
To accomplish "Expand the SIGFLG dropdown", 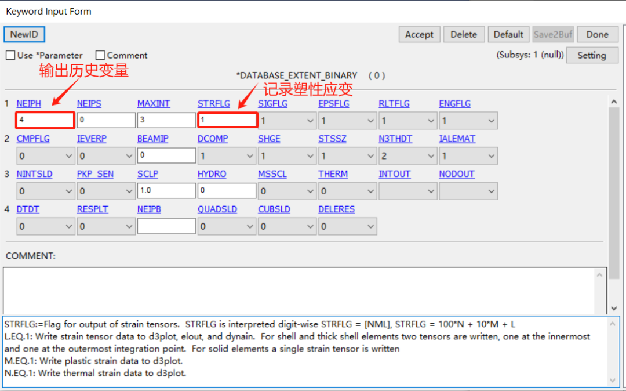I will point(287,121).
